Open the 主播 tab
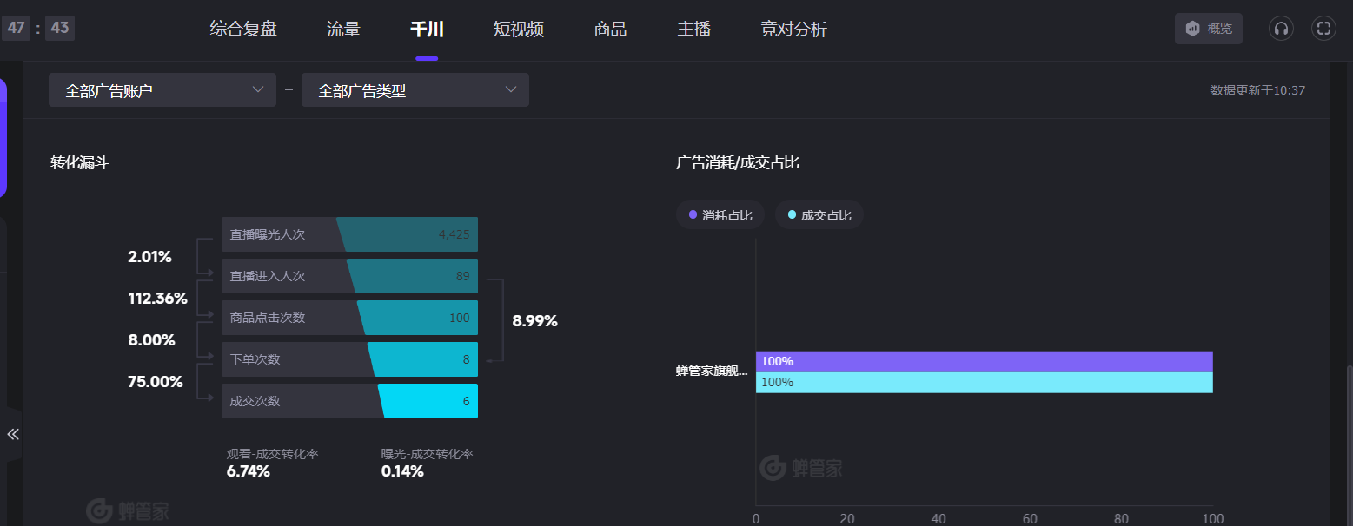This screenshot has height=526, width=1353. (694, 29)
